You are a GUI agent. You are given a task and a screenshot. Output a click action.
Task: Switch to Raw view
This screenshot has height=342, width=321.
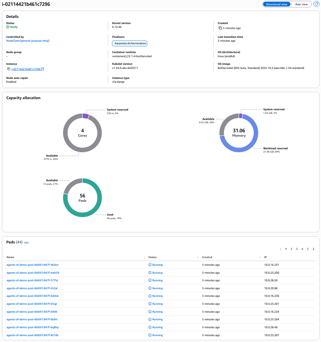[x=301, y=4]
